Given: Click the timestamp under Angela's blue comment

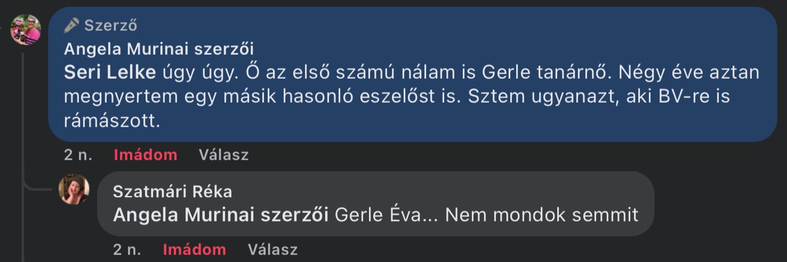Looking at the screenshot, I should (78, 155).
